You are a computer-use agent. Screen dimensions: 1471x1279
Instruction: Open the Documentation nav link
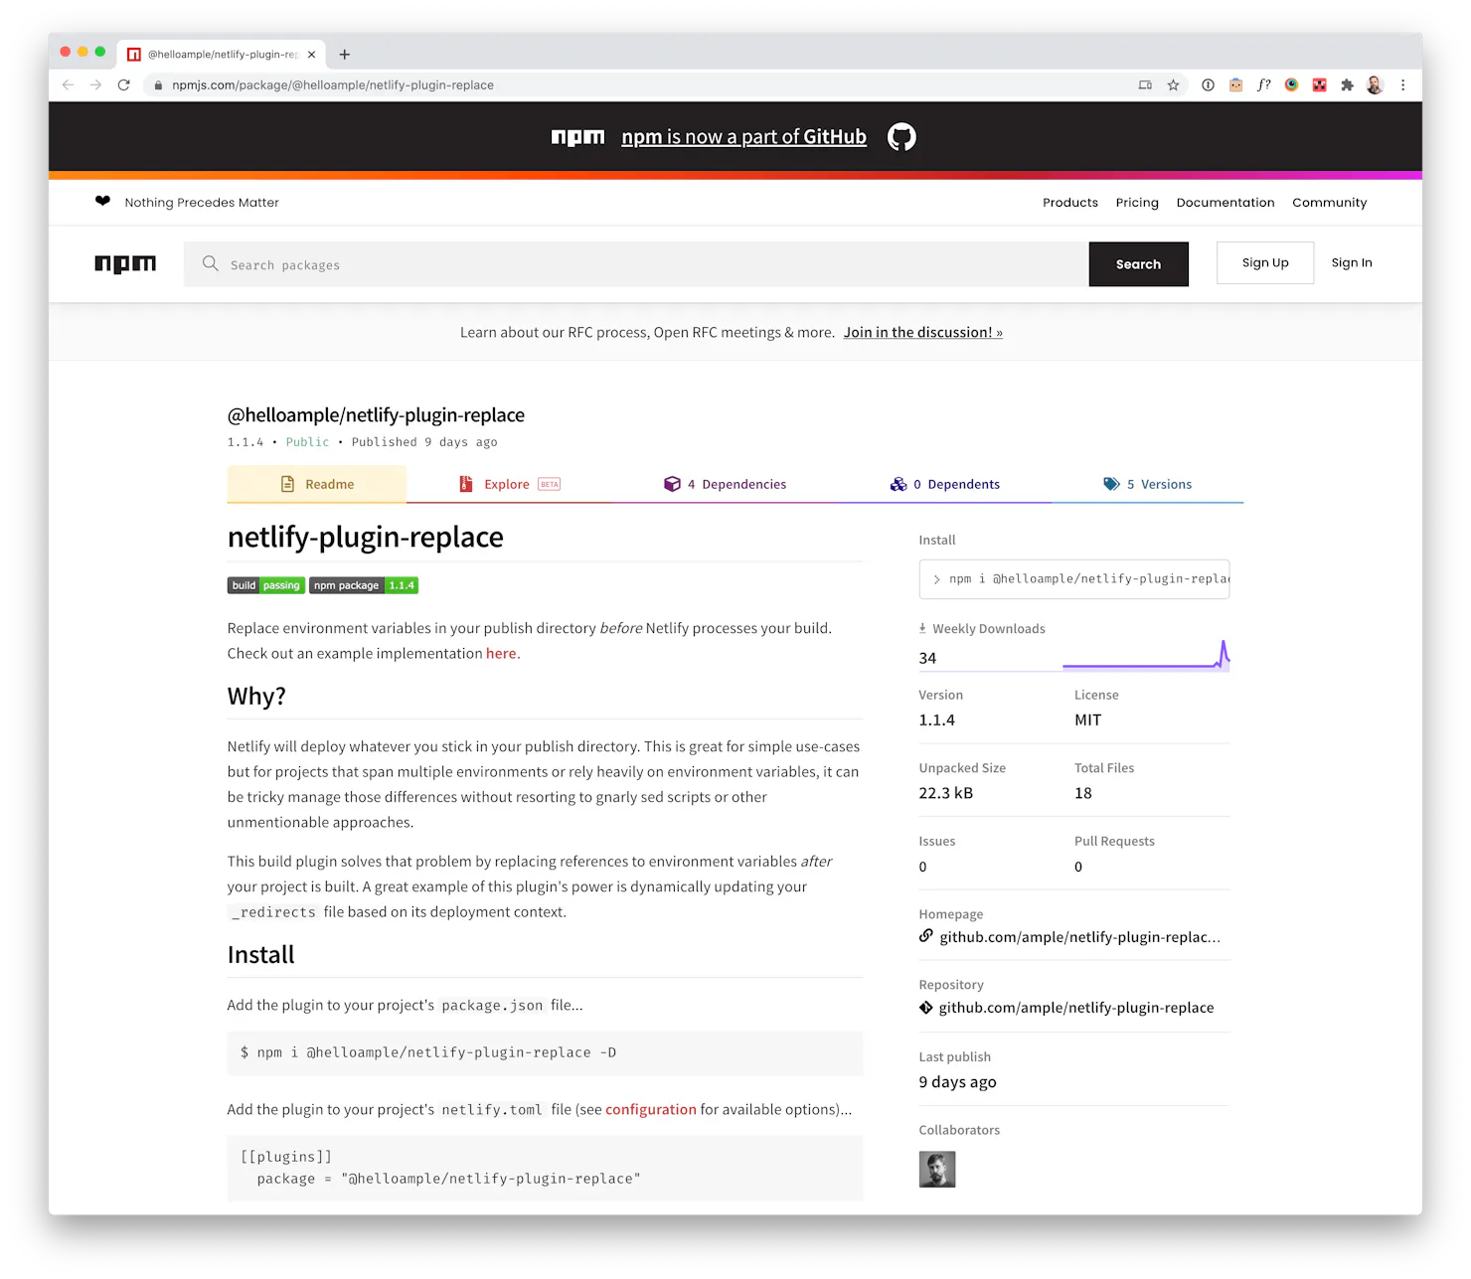pos(1226,203)
